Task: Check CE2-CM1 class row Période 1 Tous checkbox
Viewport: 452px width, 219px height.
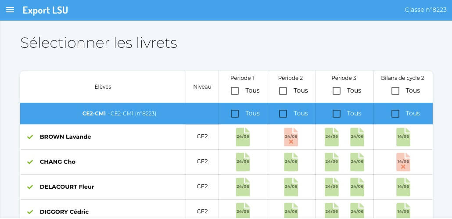Action: (235, 114)
